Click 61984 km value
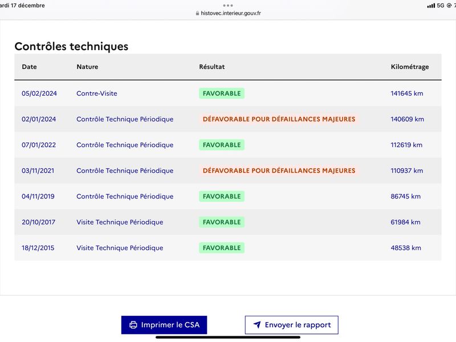 pyautogui.click(x=405, y=222)
